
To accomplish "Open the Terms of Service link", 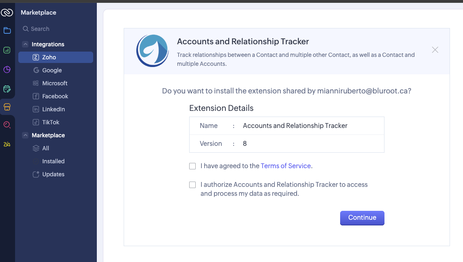I will point(286,166).
